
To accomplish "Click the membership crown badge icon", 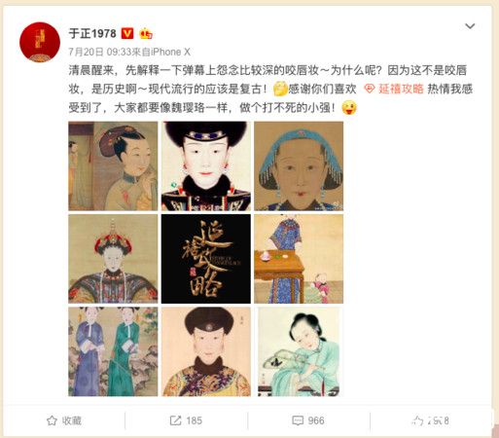I will click(146, 33).
